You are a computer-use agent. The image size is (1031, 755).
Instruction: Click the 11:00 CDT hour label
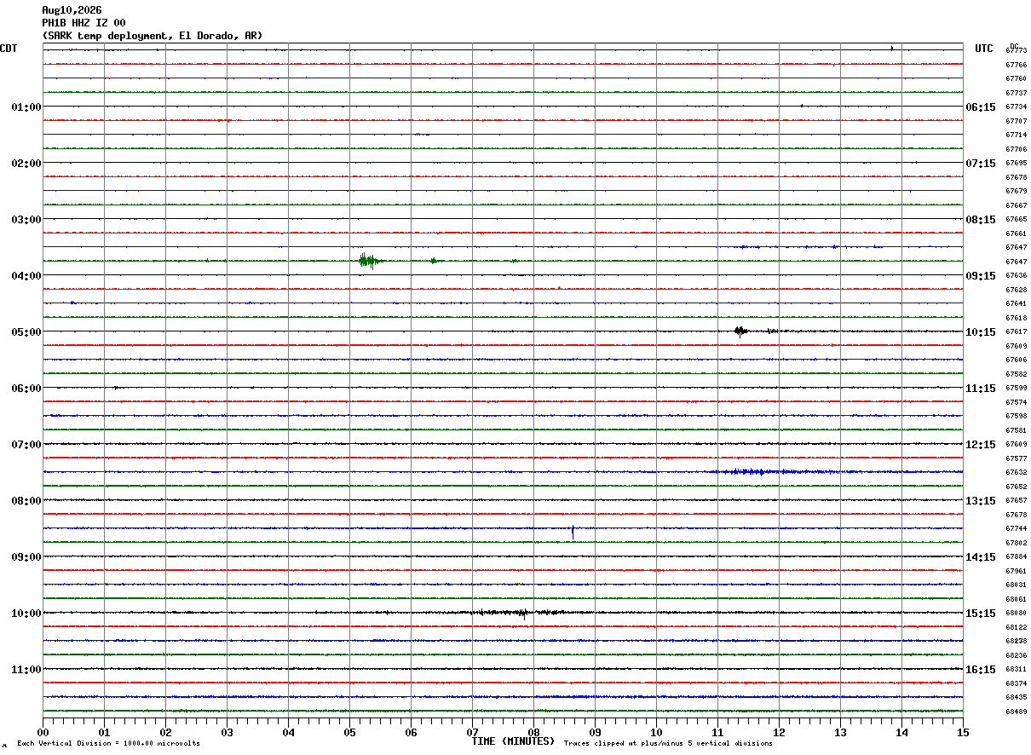click(26, 670)
